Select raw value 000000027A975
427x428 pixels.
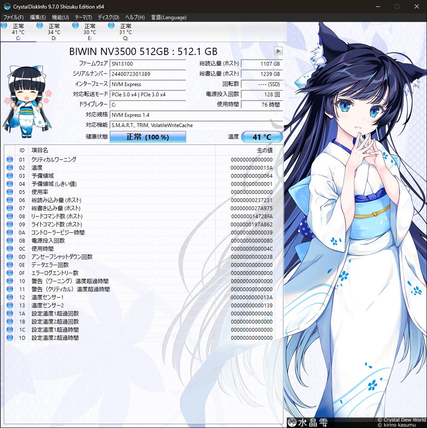251,208
